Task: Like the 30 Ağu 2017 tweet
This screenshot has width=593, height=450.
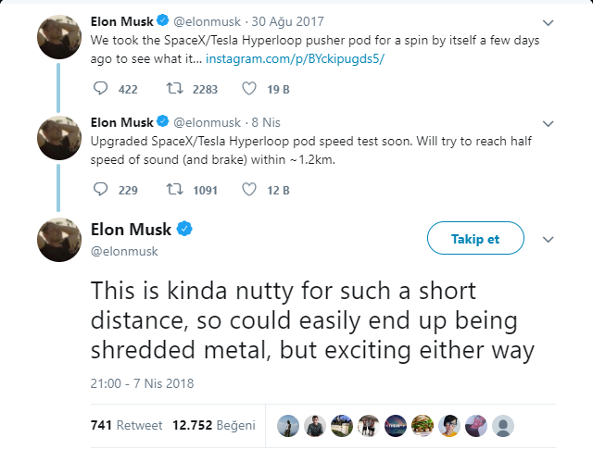Action: pos(248,89)
